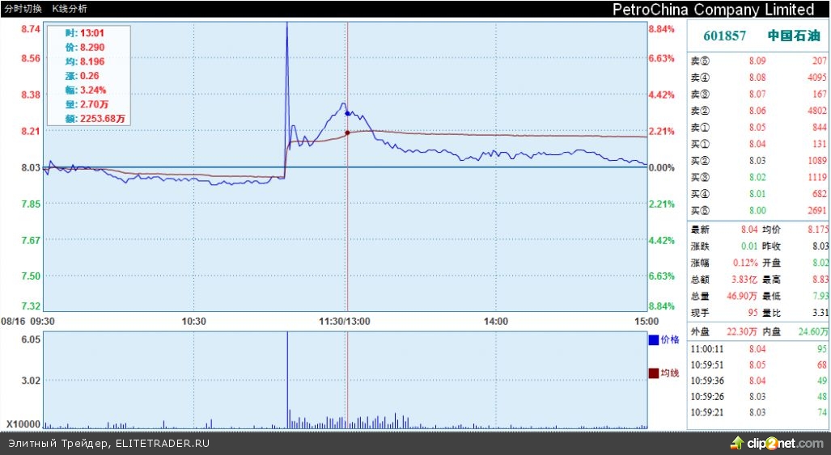831x455 pixels.
Task: Click the clip2net green arrow logo icon
Action: 737,442
